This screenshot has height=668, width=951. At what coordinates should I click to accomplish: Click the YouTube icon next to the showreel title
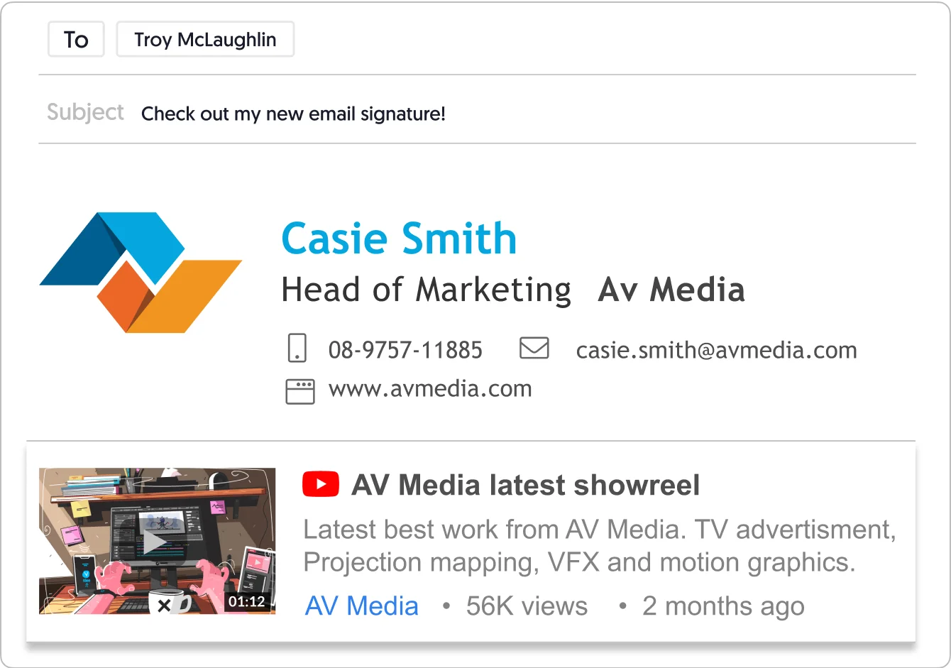click(x=321, y=483)
